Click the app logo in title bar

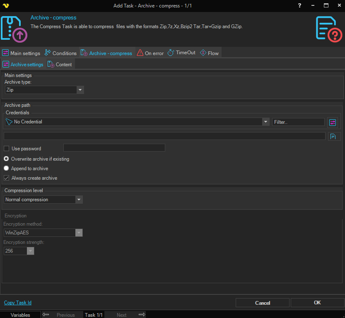[5, 5]
